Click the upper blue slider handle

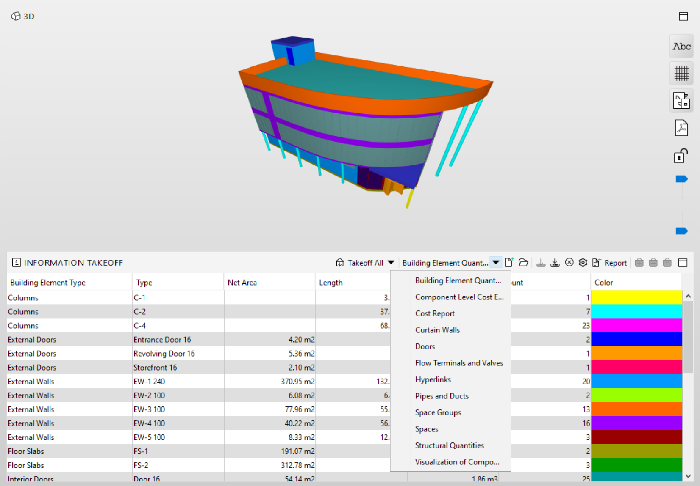(x=681, y=179)
